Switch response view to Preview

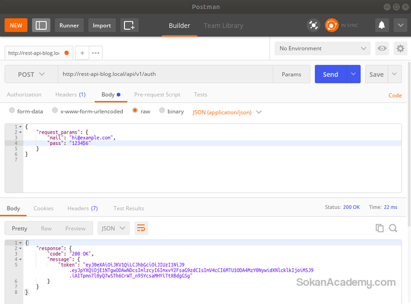pos(76,228)
